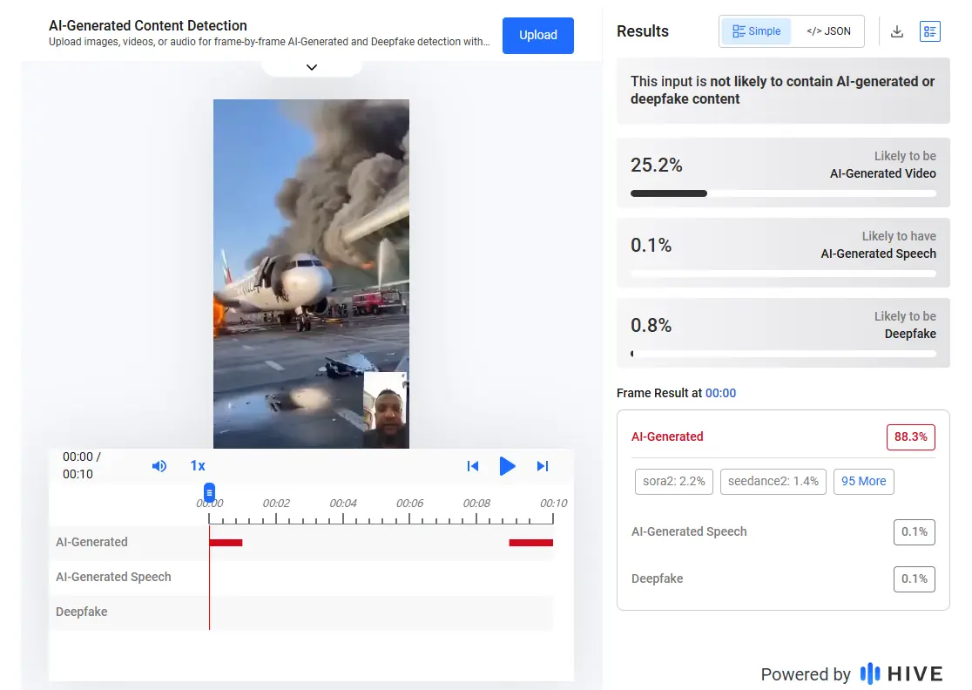Collapse the upload panel chevron
This screenshot has height=690, width=972.
312,67
